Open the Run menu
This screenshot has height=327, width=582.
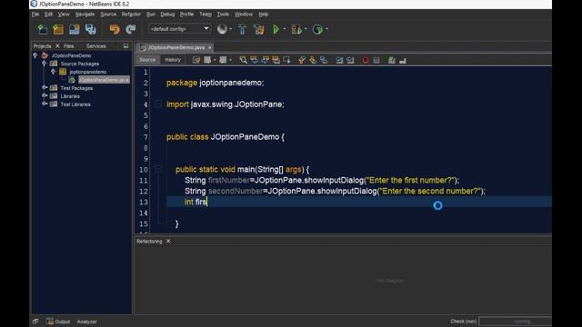tap(151, 15)
